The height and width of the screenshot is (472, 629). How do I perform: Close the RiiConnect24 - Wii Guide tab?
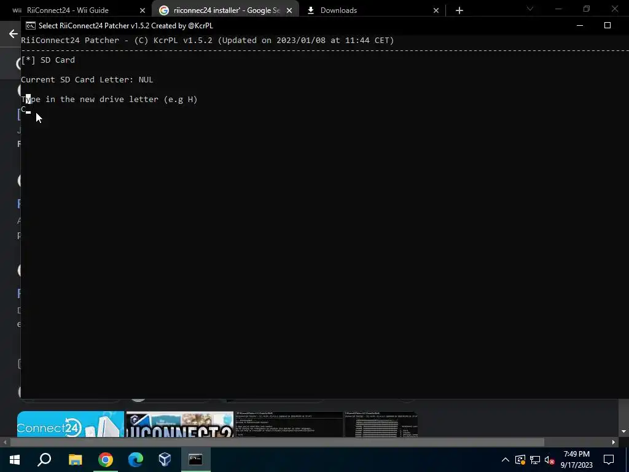tap(143, 10)
